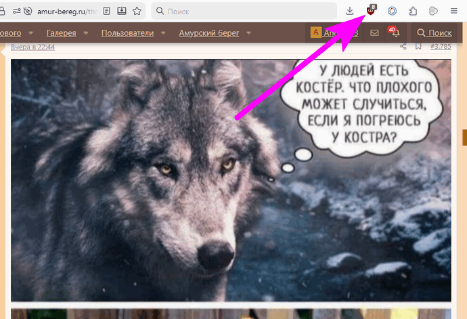Viewport: 467px width, 319px height.
Task: Open the forum private messages envelope
Action: [374, 33]
